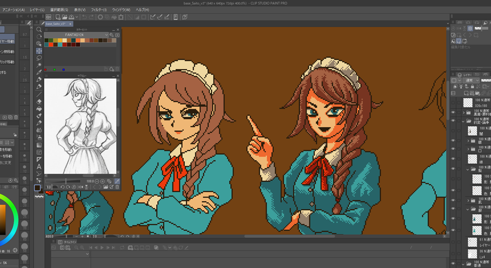This screenshot has width=491, height=268.
Task: Toggle visibility of the topmost layer
Action: click(x=453, y=102)
